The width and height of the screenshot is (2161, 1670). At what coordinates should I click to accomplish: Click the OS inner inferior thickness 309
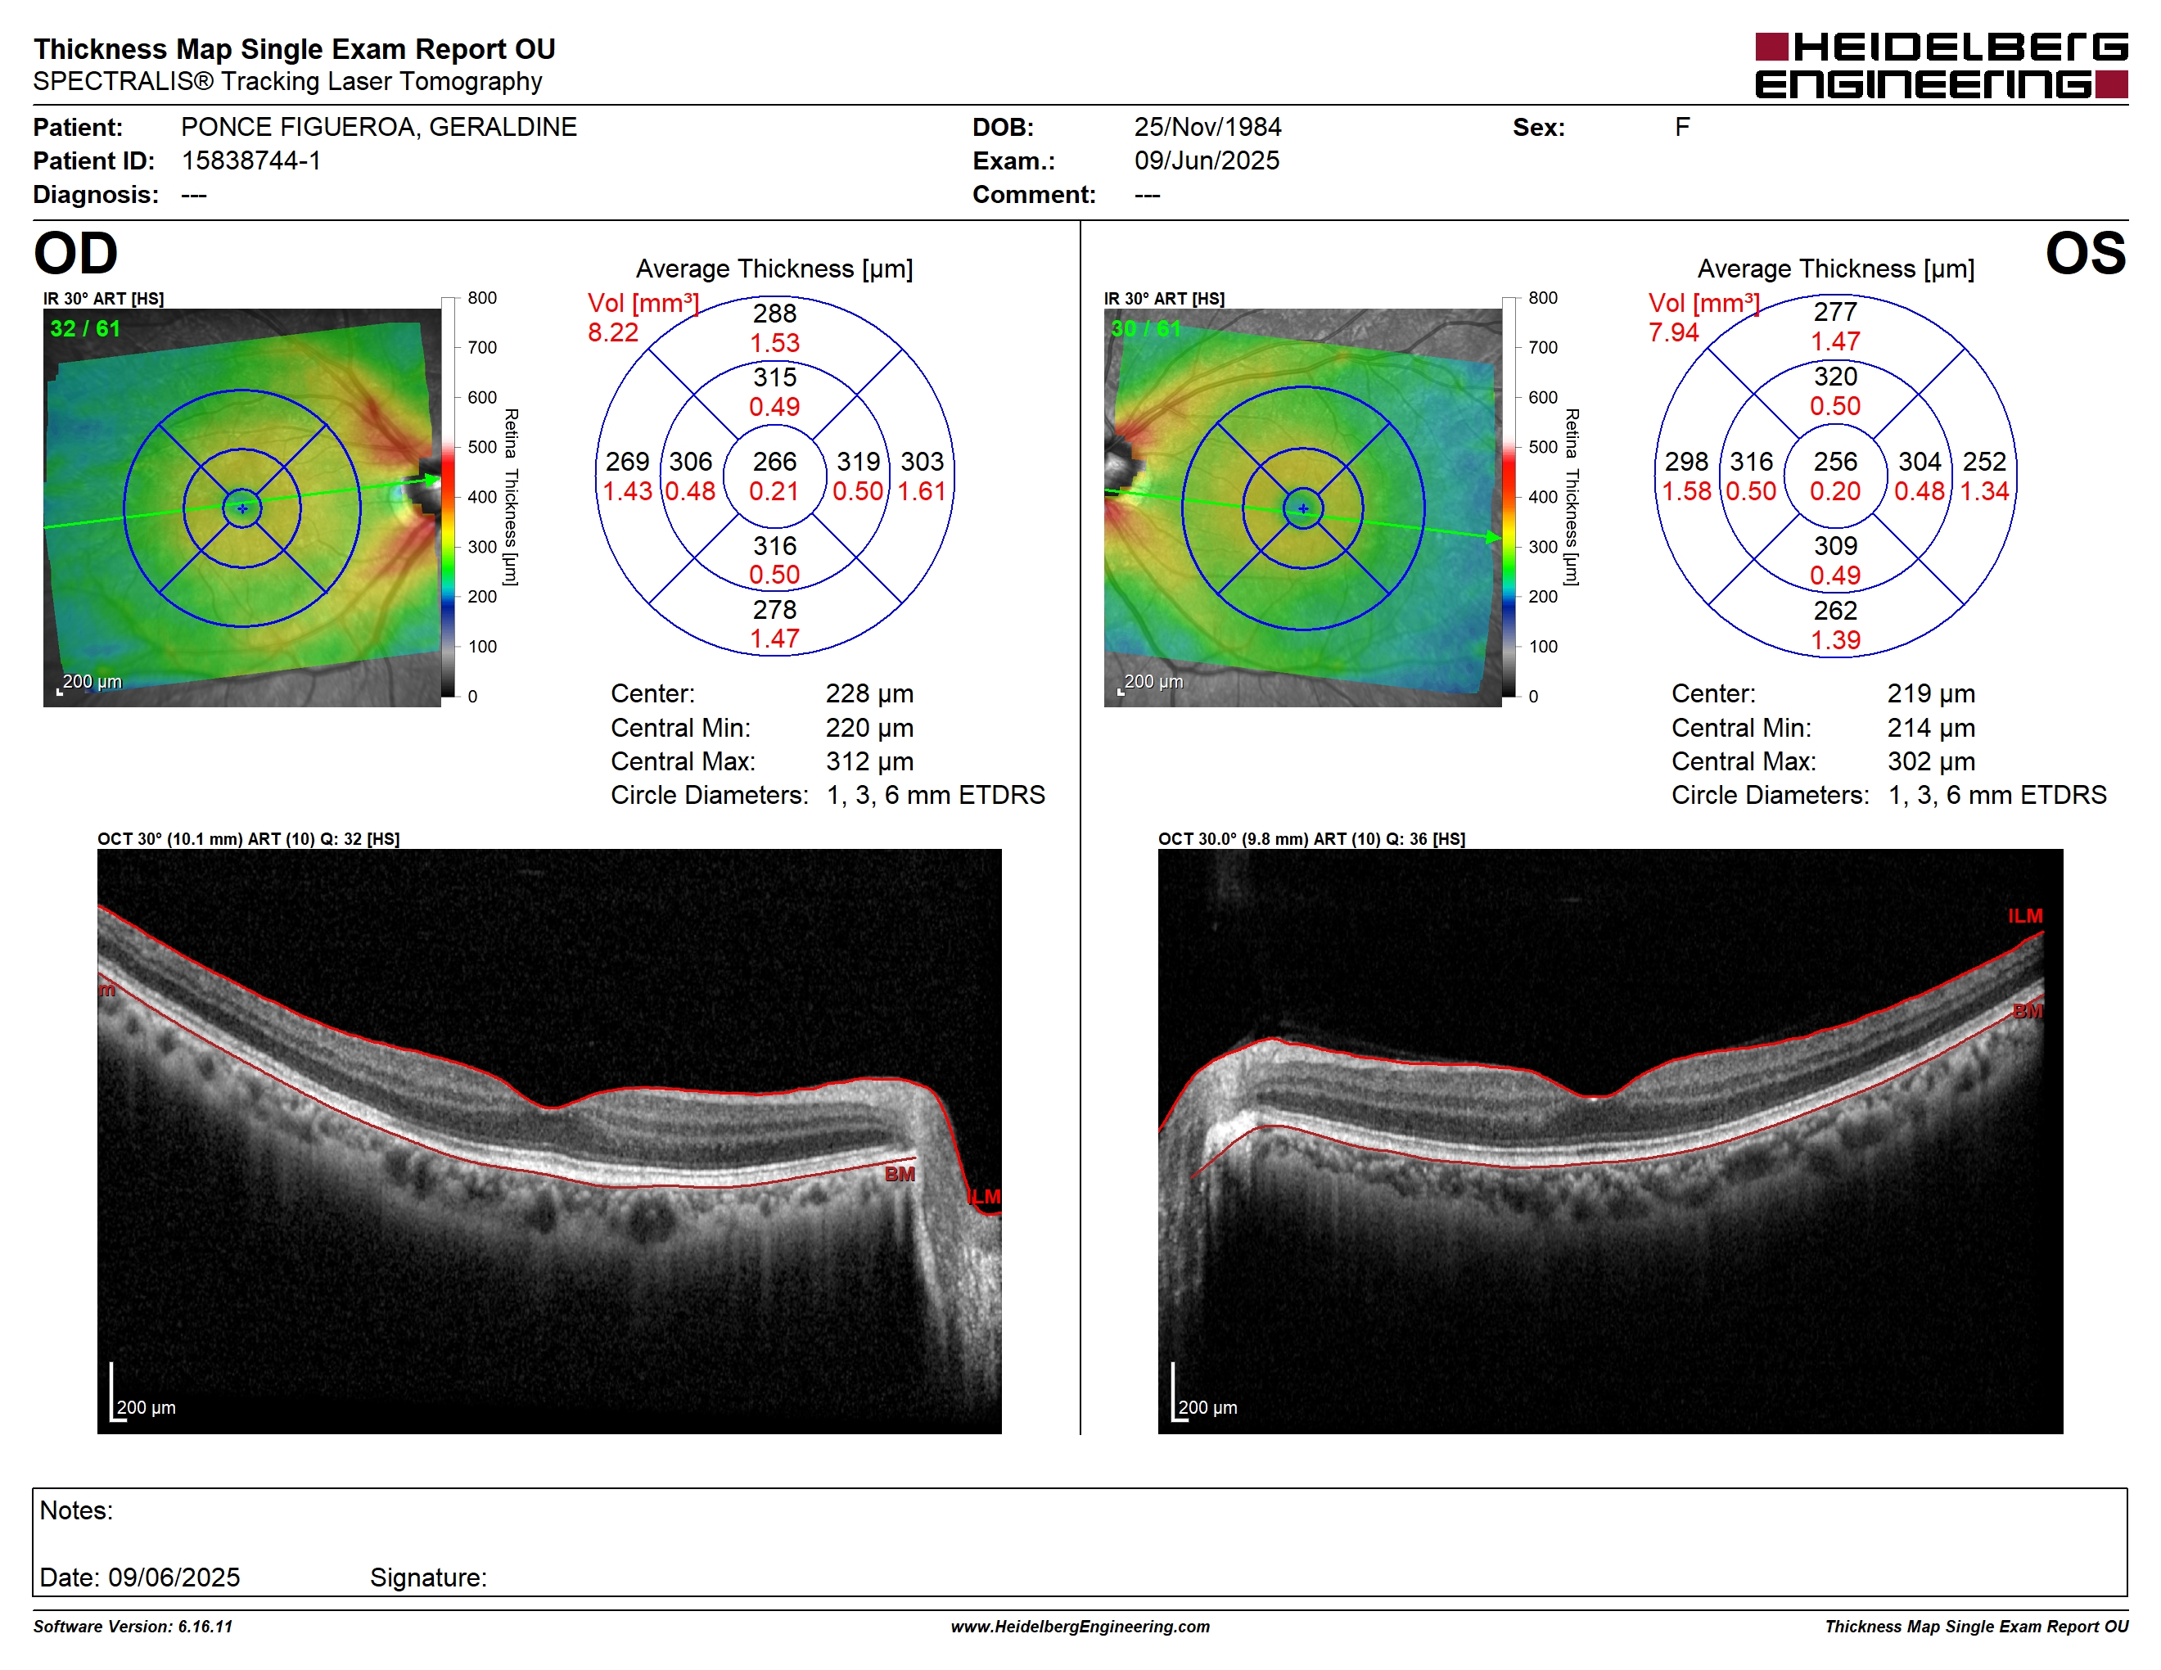click(1835, 545)
